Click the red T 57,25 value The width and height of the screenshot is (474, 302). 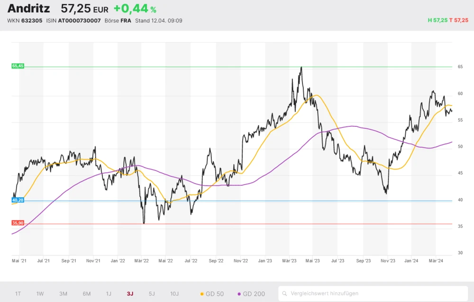tap(459, 20)
